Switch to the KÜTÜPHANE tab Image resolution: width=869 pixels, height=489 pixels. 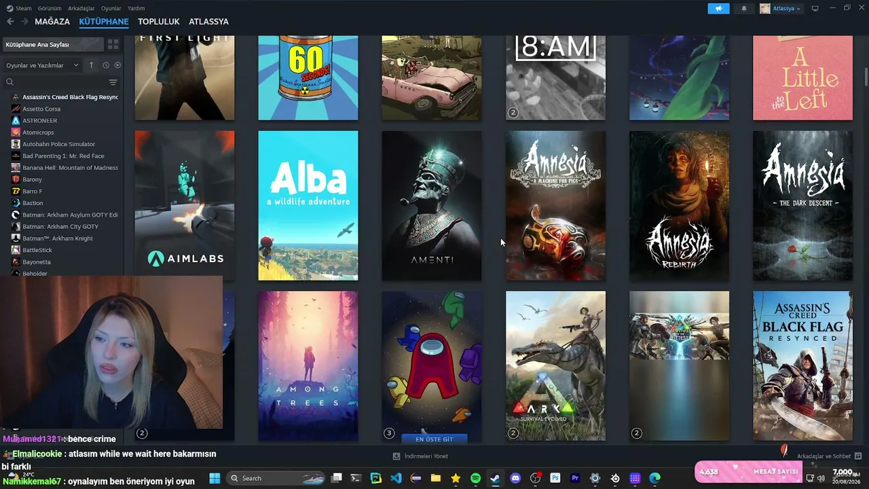[104, 22]
